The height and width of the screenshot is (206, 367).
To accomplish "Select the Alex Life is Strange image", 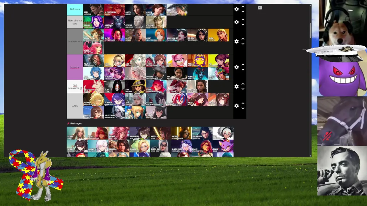I will pos(114,35).
